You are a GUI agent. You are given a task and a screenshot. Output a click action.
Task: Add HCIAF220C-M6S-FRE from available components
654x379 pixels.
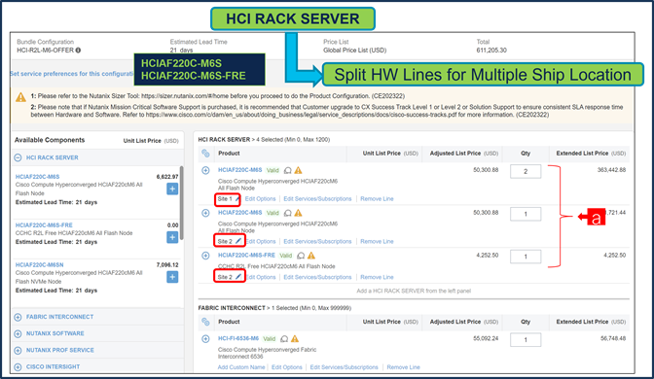(172, 237)
